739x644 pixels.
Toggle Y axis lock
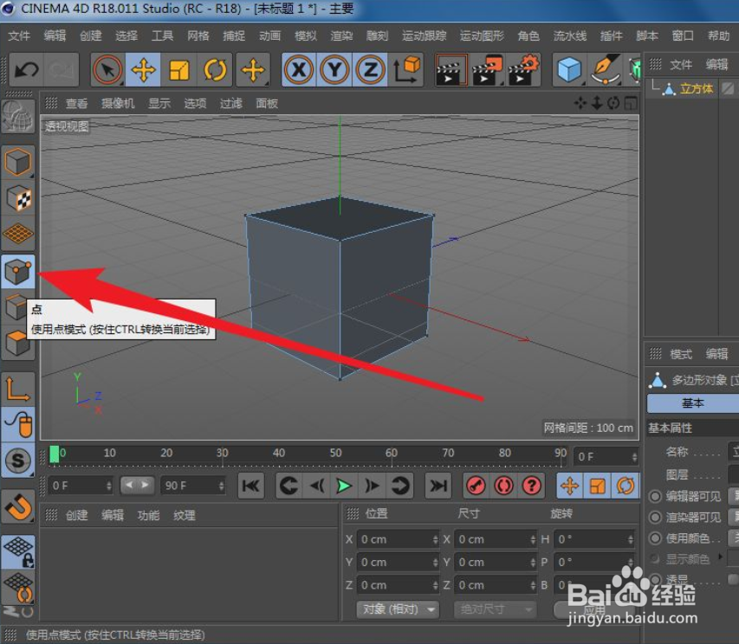tap(334, 70)
